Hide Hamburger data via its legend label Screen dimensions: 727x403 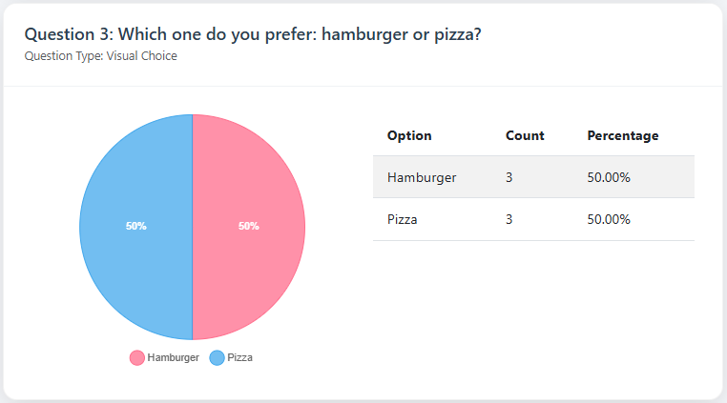point(174,358)
